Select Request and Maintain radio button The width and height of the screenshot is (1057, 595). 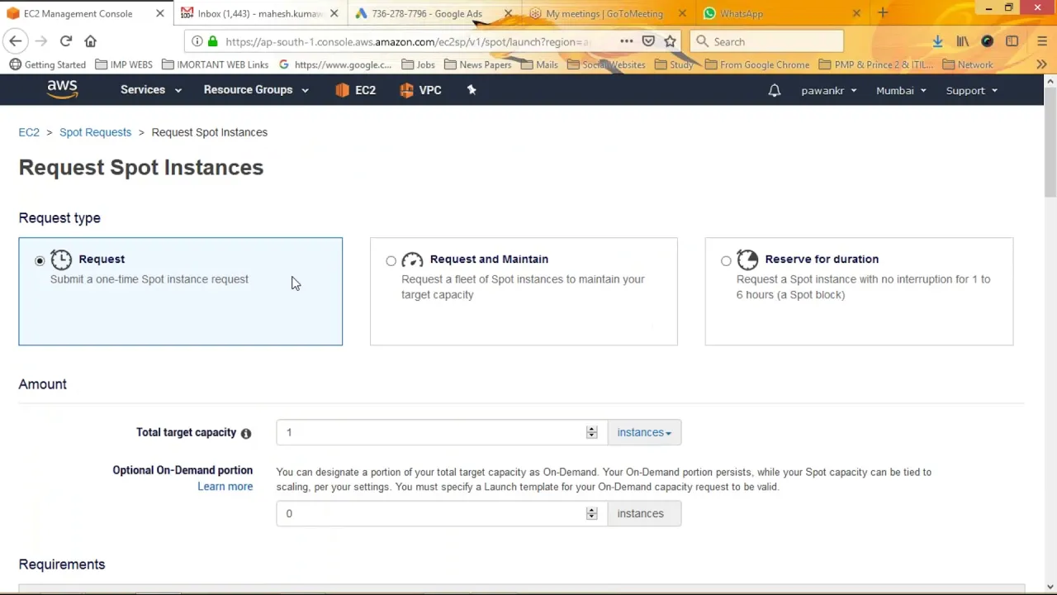pyautogui.click(x=391, y=261)
